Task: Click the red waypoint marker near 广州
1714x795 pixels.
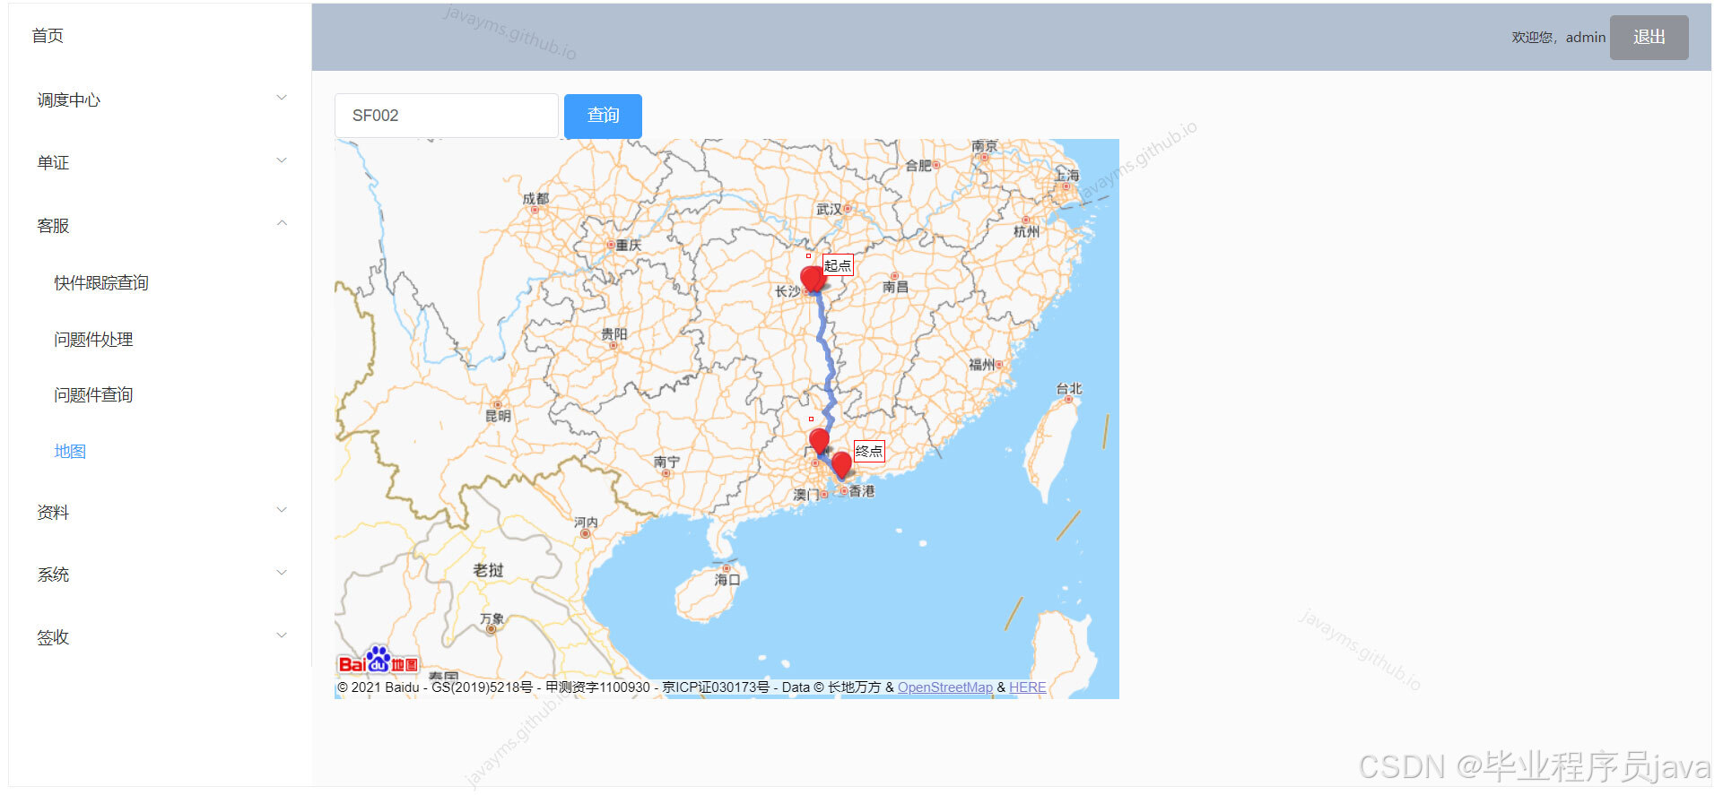Action: (x=819, y=441)
